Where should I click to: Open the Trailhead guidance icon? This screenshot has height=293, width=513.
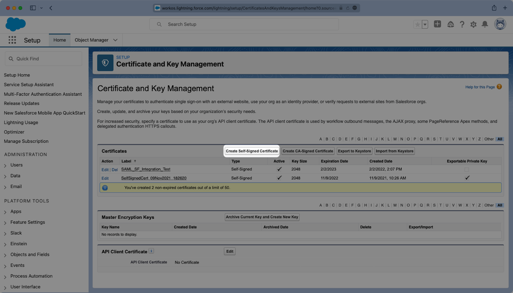(x=450, y=24)
